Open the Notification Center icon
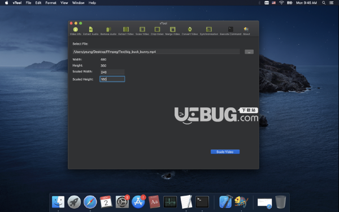Screen dimensions: 339x212 point(331,3)
